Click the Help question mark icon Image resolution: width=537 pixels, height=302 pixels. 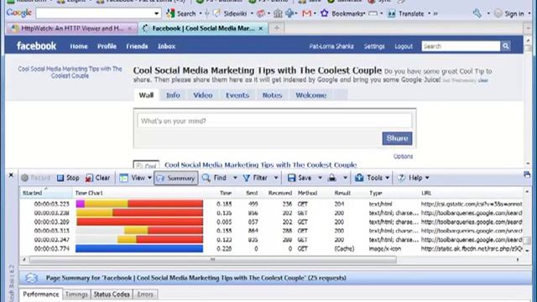coord(401,178)
